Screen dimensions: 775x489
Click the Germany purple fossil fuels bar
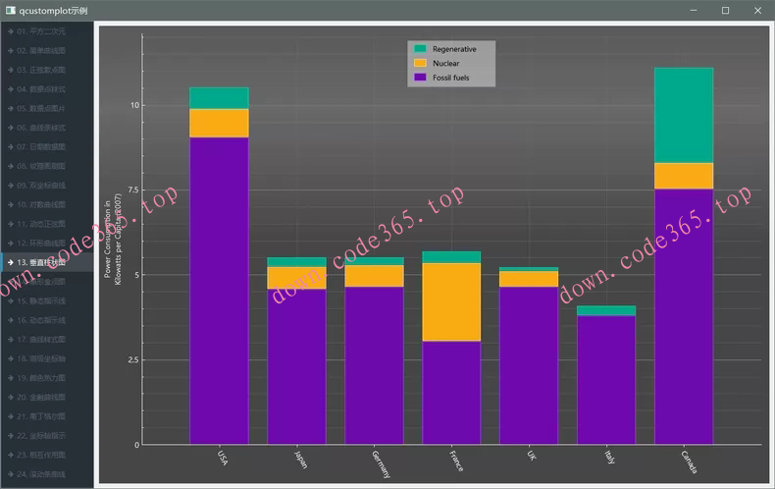374,365
